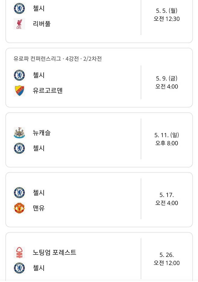Click the Chelsea logo in the 맨유 match
Image resolution: width=198 pixels, height=282 pixels.
pyautogui.click(x=19, y=193)
